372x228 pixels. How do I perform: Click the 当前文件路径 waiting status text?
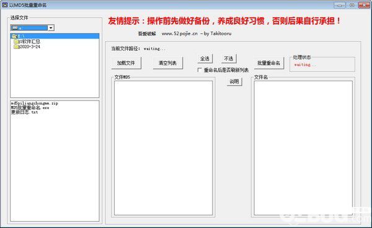154,49
